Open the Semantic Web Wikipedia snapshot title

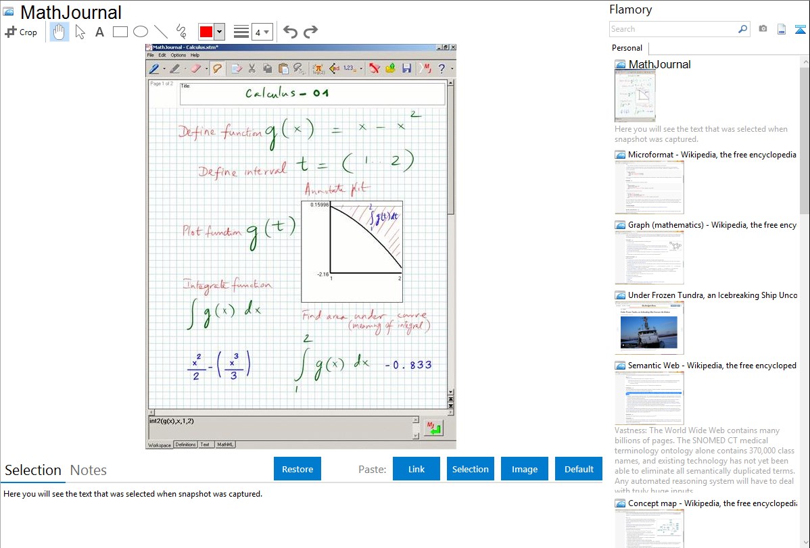[713, 366]
